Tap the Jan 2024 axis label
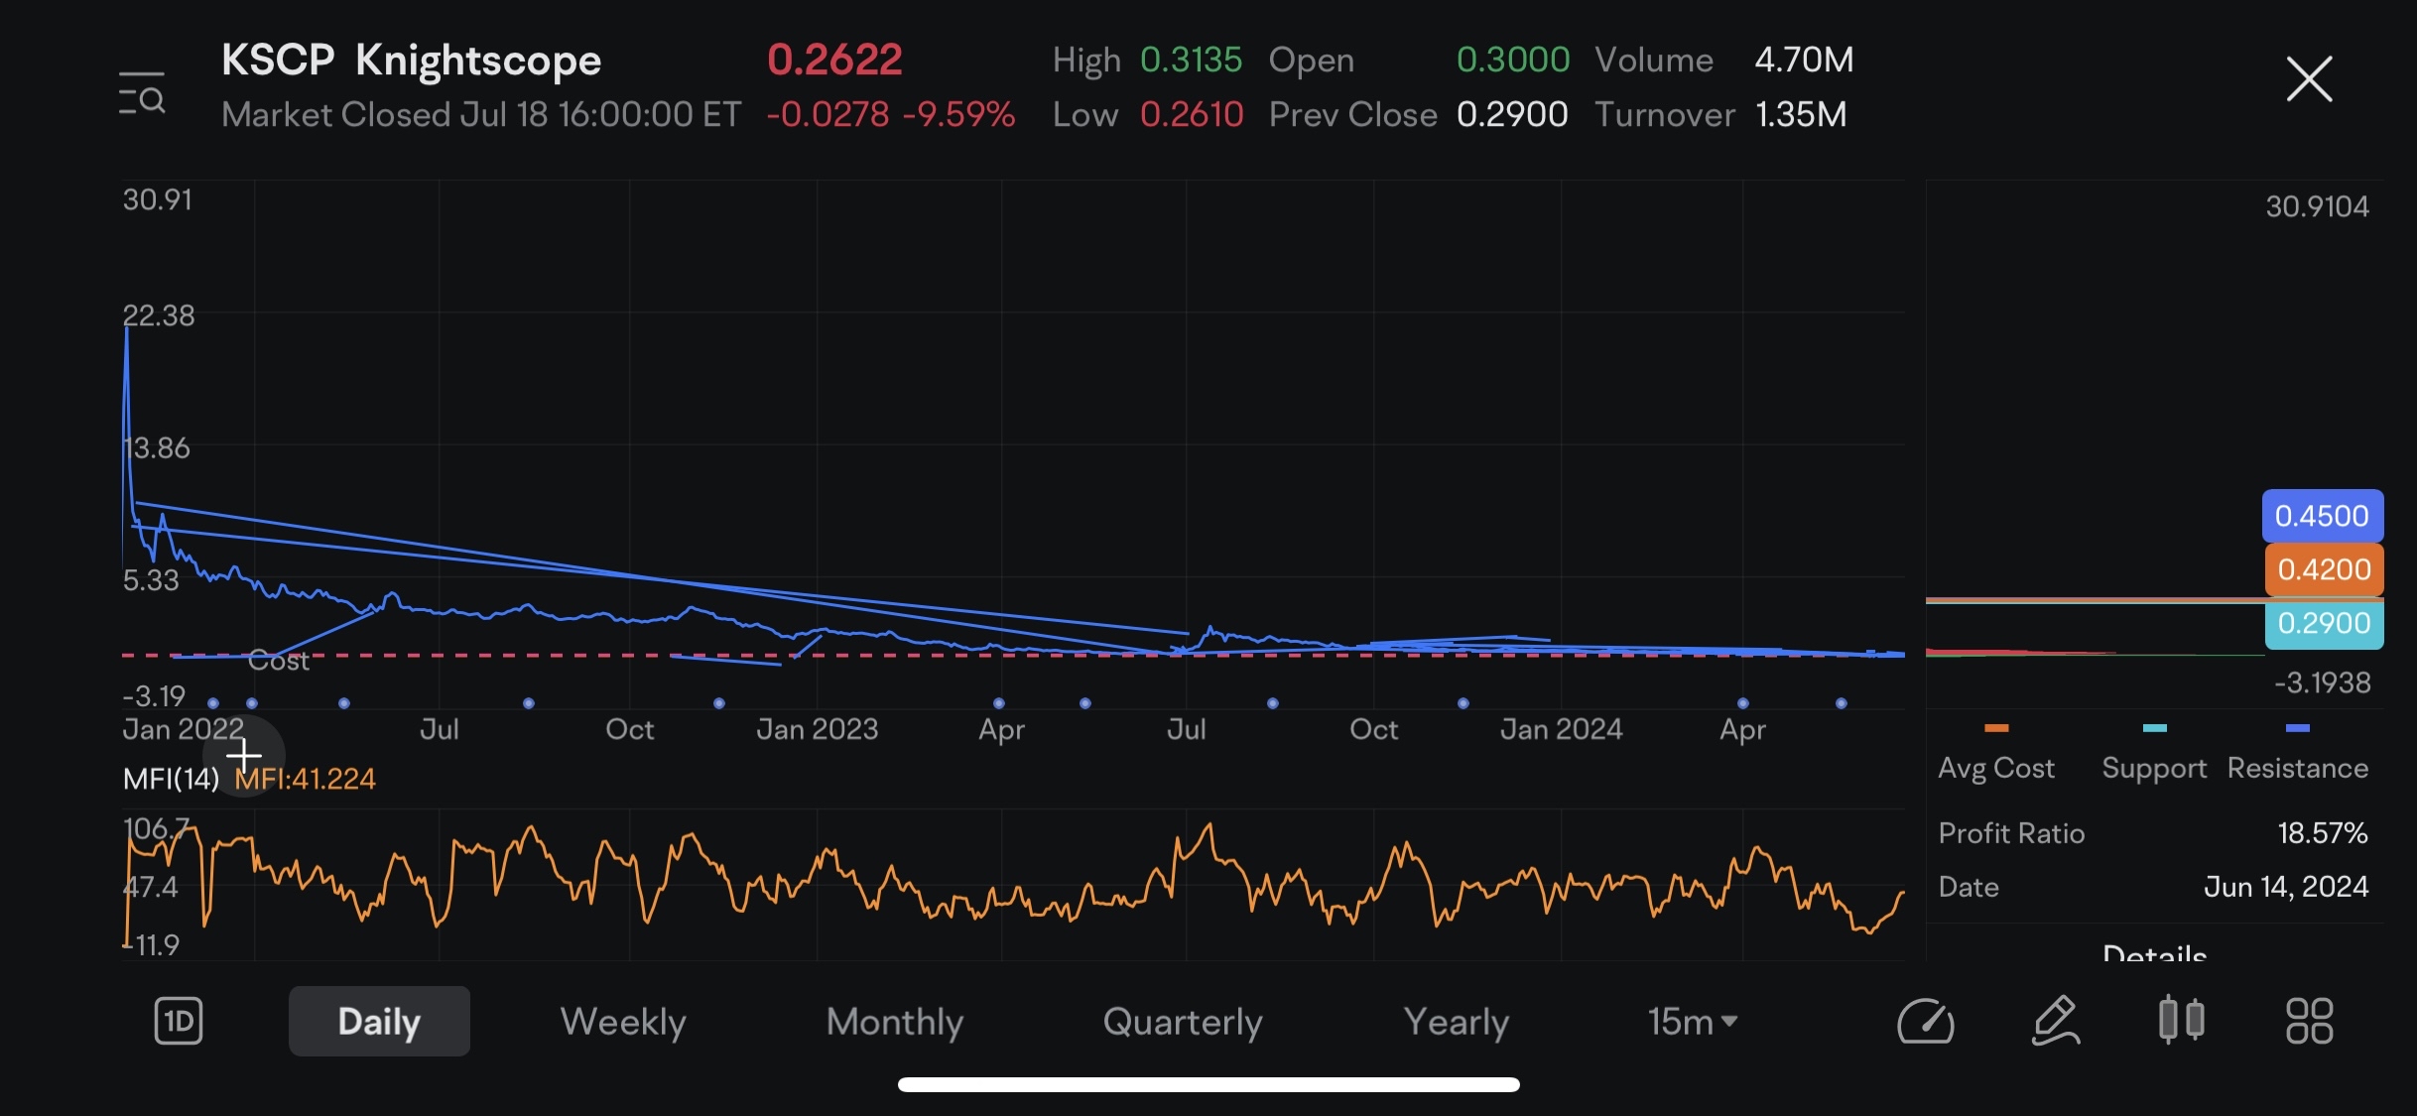The image size is (2417, 1116). pyautogui.click(x=1561, y=729)
